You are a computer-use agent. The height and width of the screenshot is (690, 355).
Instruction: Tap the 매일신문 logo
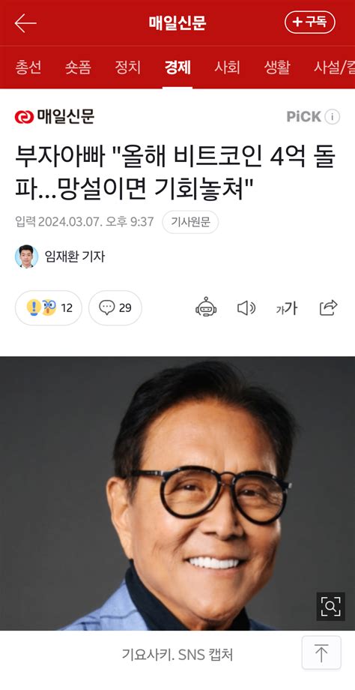pos(55,116)
